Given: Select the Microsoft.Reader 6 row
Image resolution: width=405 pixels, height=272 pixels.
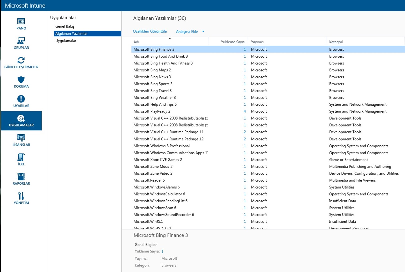Looking at the screenshot, I should tap(268, 180).
